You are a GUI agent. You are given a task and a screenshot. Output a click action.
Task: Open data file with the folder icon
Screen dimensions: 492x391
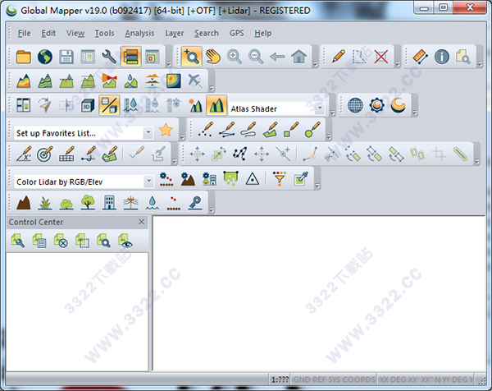24,57
